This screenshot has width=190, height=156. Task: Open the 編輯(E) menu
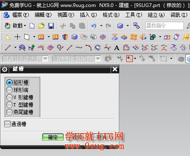(x=43, y=15)
